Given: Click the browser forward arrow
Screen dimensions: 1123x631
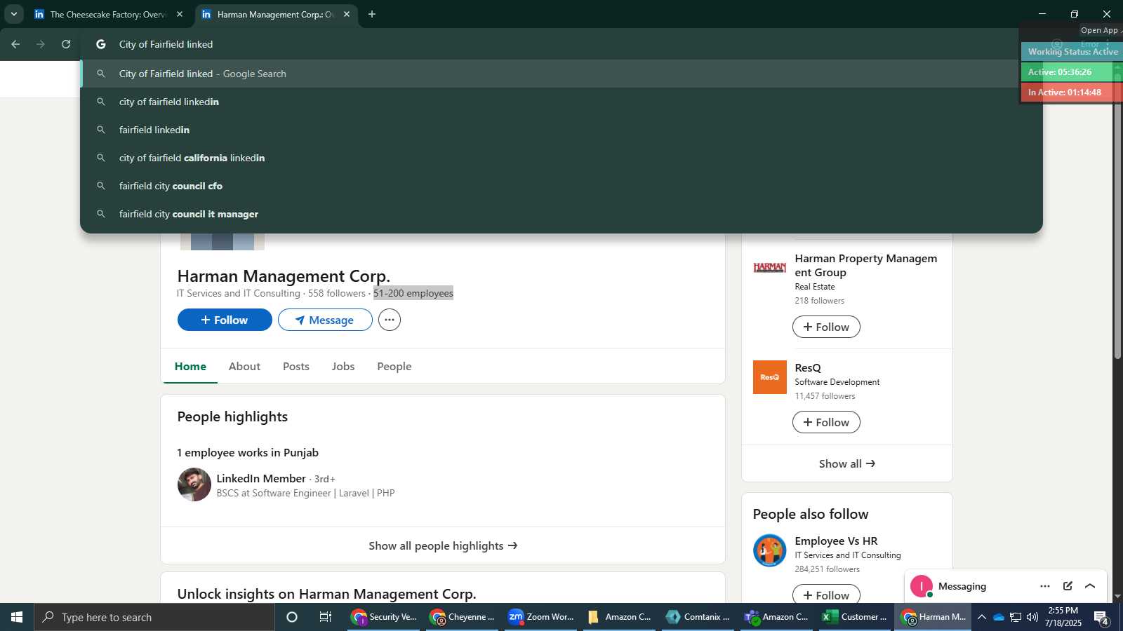Looking at the screenshot, I should [41, 44].
